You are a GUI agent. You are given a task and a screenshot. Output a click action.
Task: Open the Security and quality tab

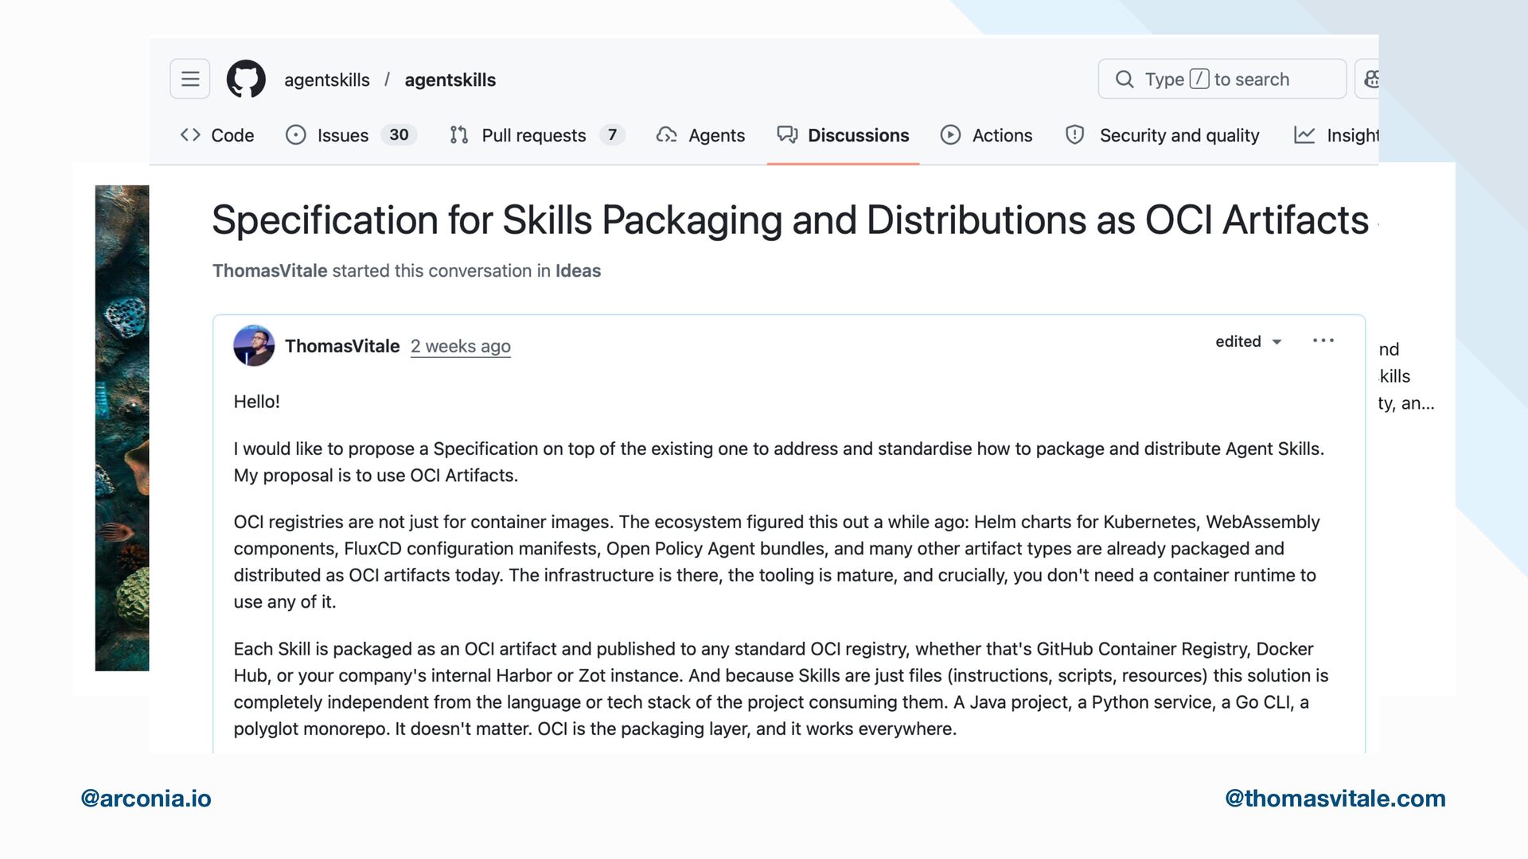click(x=1179, y=135)
